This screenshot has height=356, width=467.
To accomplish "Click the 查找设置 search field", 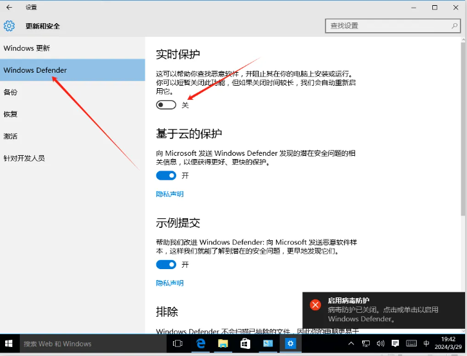I will (386, 26).
